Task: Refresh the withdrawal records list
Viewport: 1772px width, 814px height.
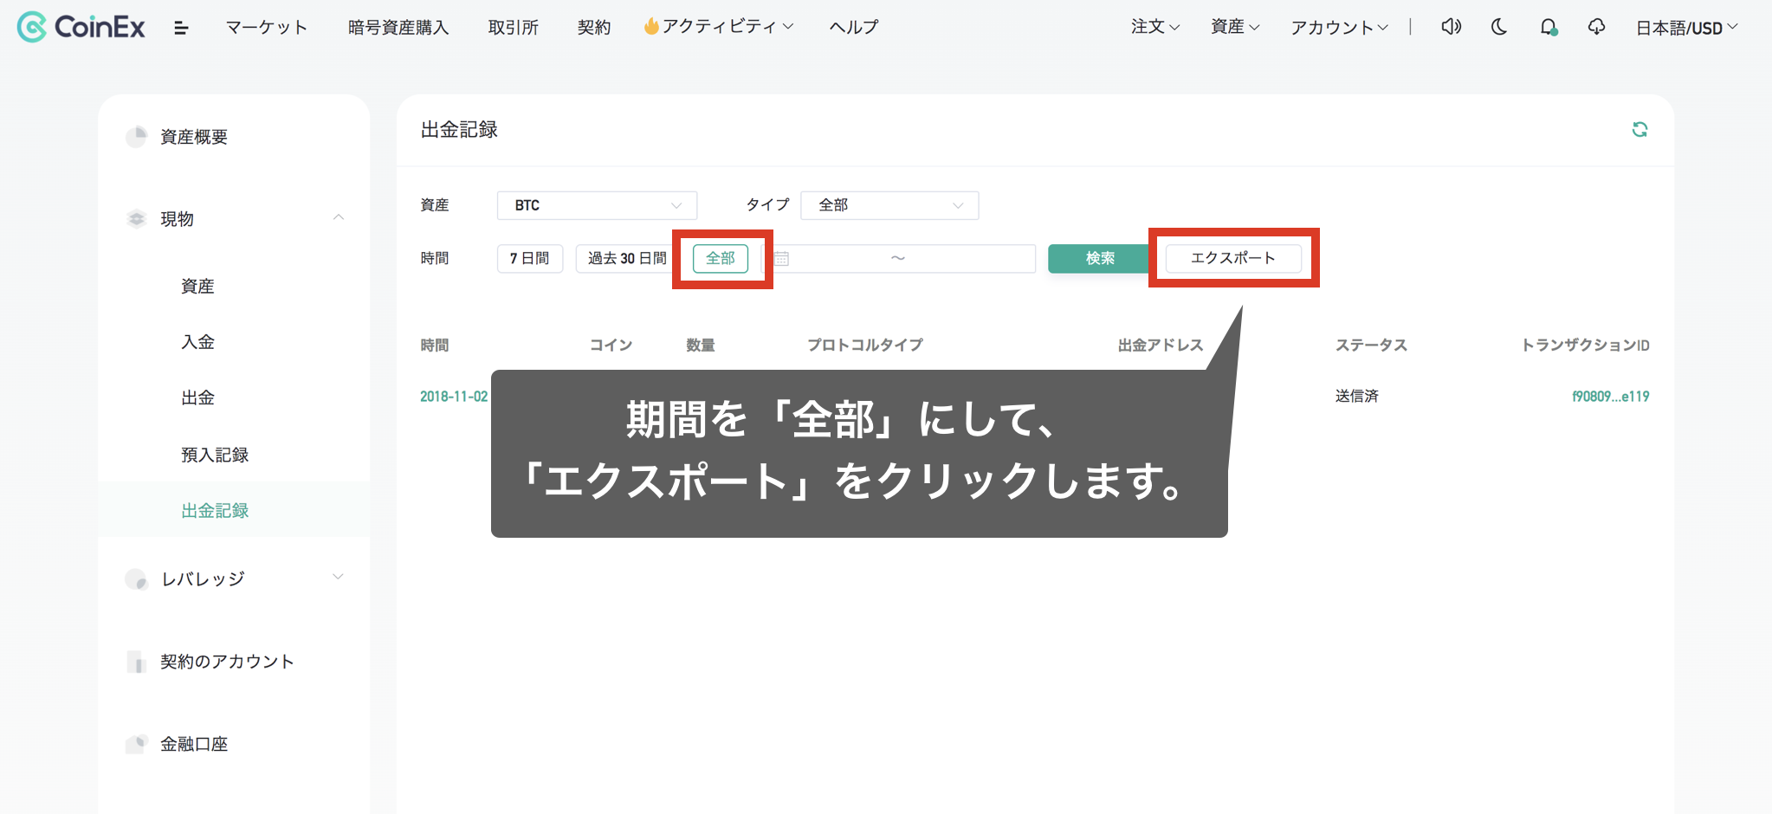Action: (x=1639, y=129)
